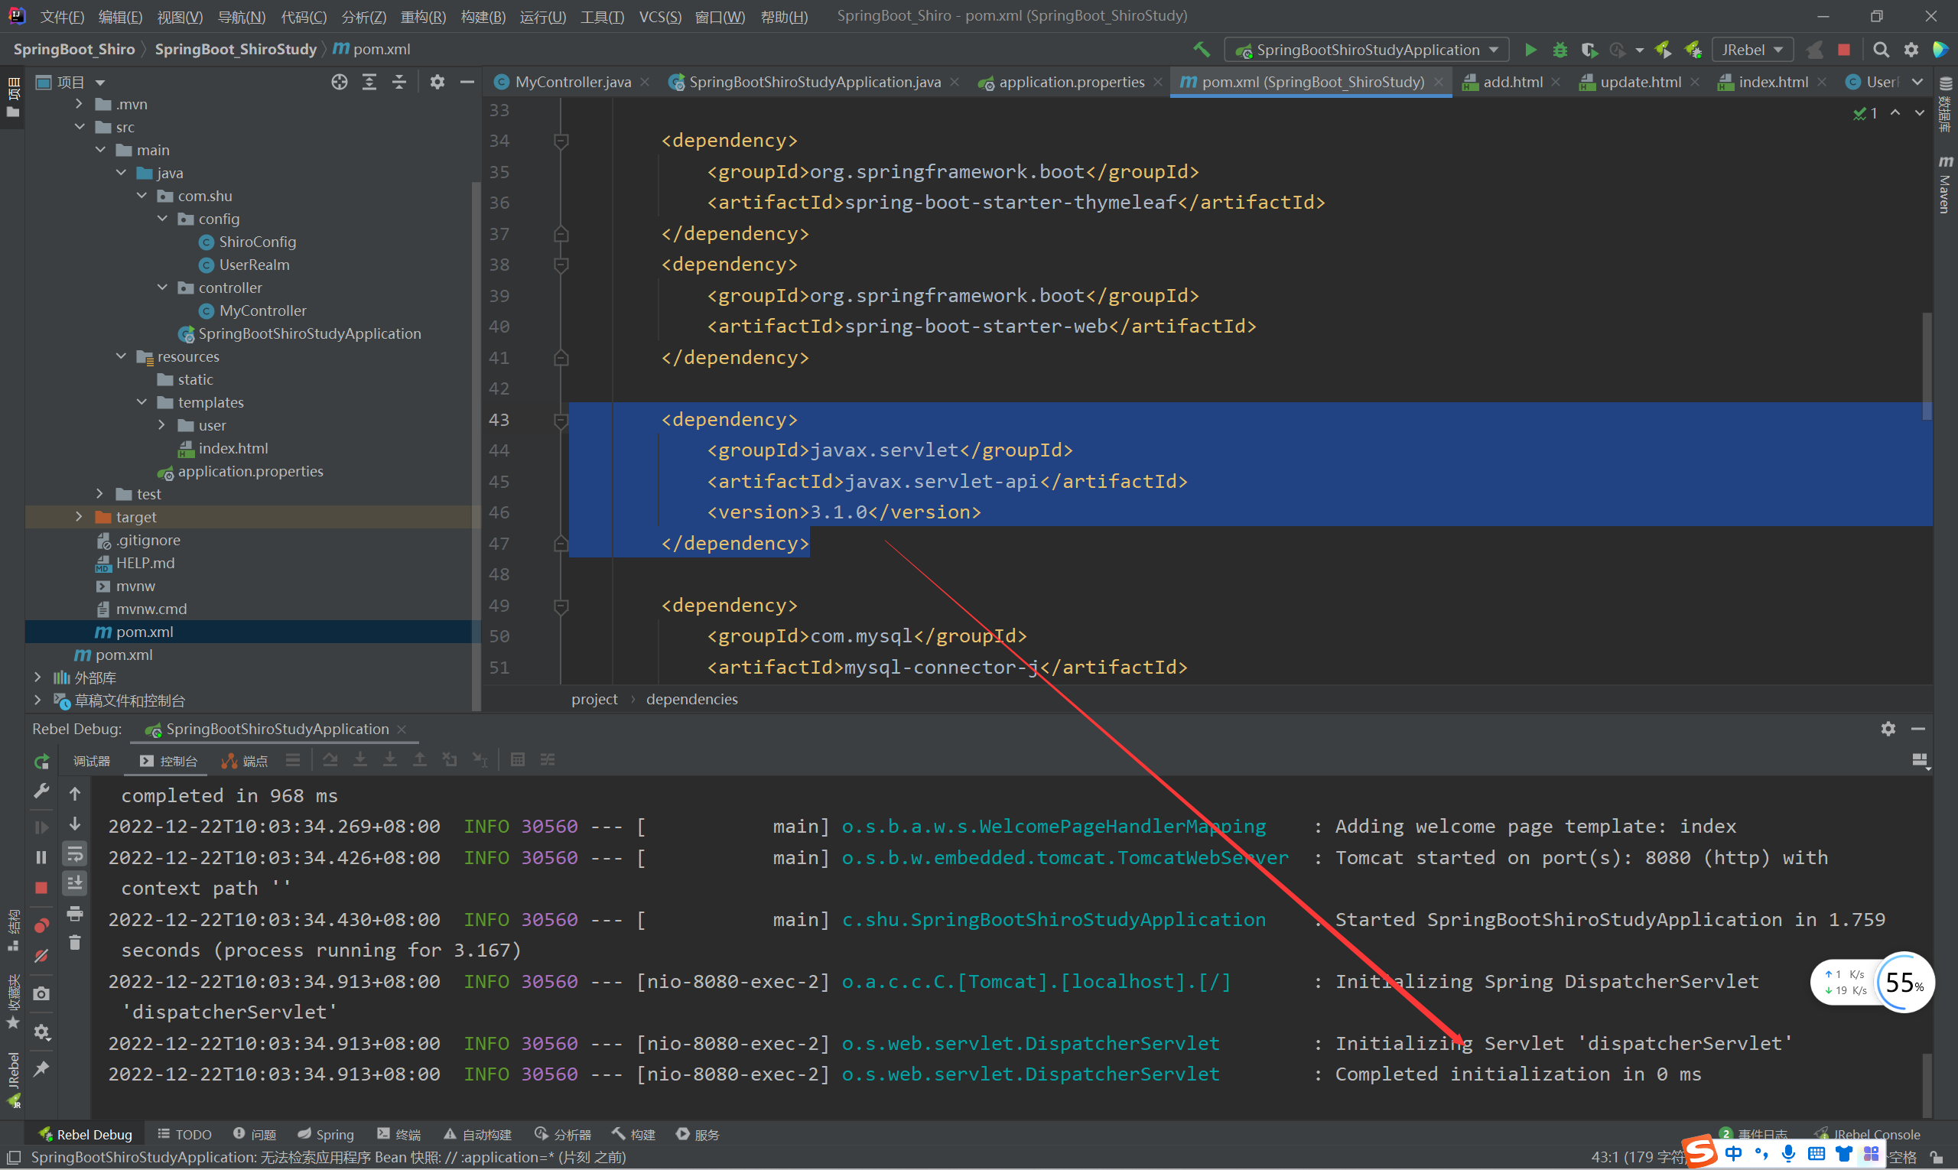
Task: Toggle scroll to end of console
Action: coord(75,883)
